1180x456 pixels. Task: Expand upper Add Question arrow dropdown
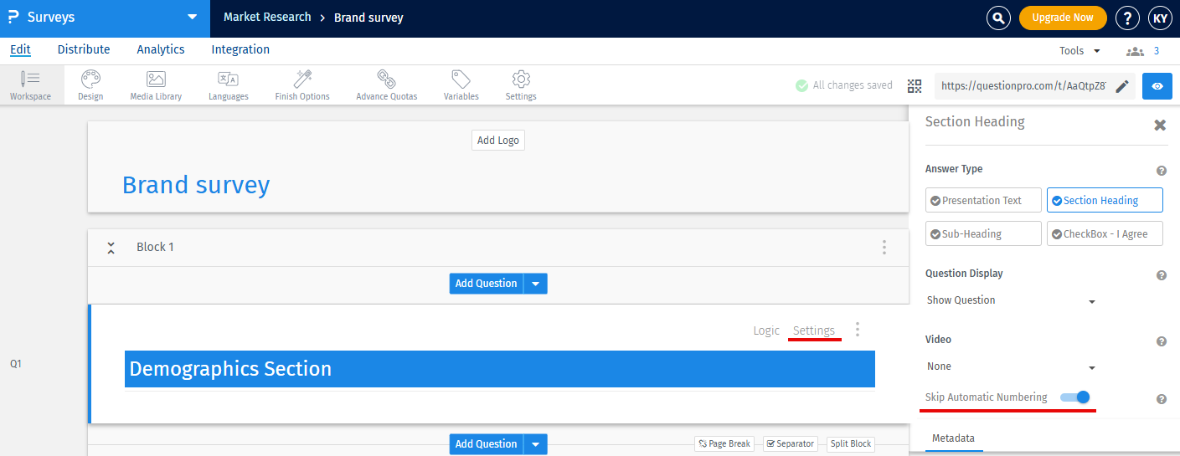pos(536,284)
